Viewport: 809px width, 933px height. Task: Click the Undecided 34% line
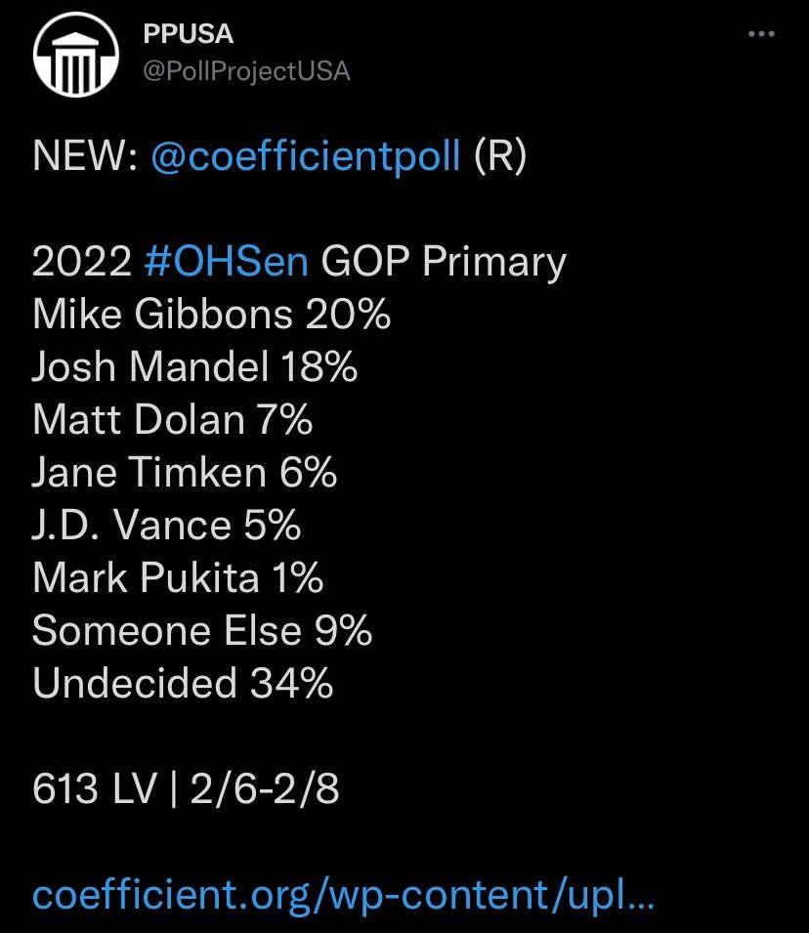183,683
